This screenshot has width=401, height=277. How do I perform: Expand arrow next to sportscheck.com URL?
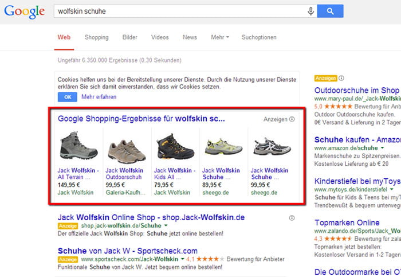182,259
